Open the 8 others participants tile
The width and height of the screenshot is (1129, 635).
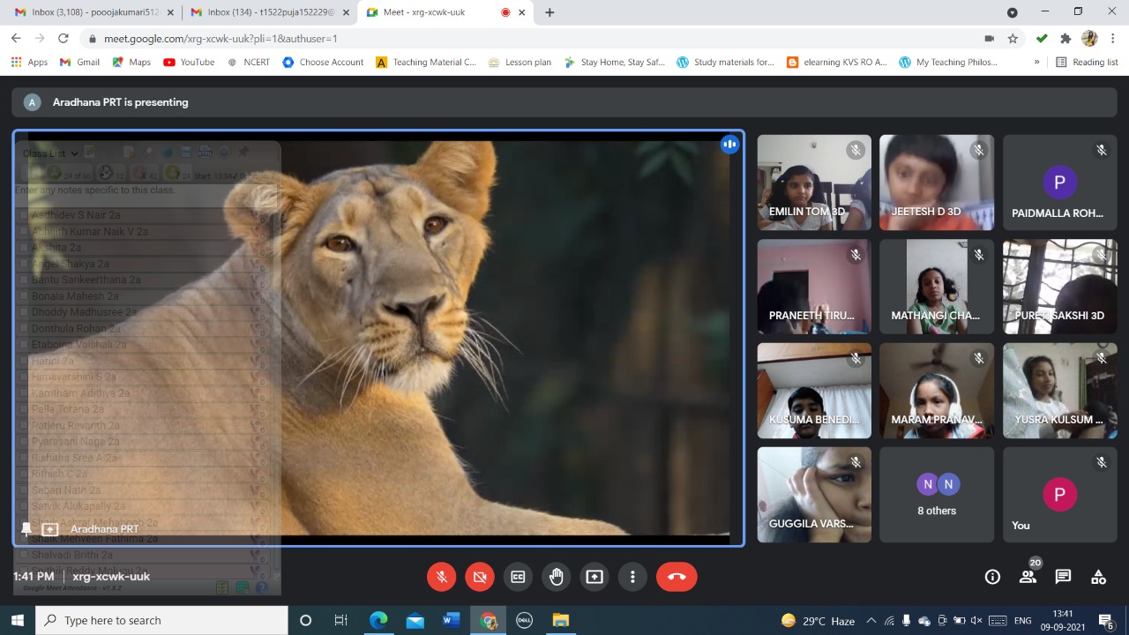(937, 495)
